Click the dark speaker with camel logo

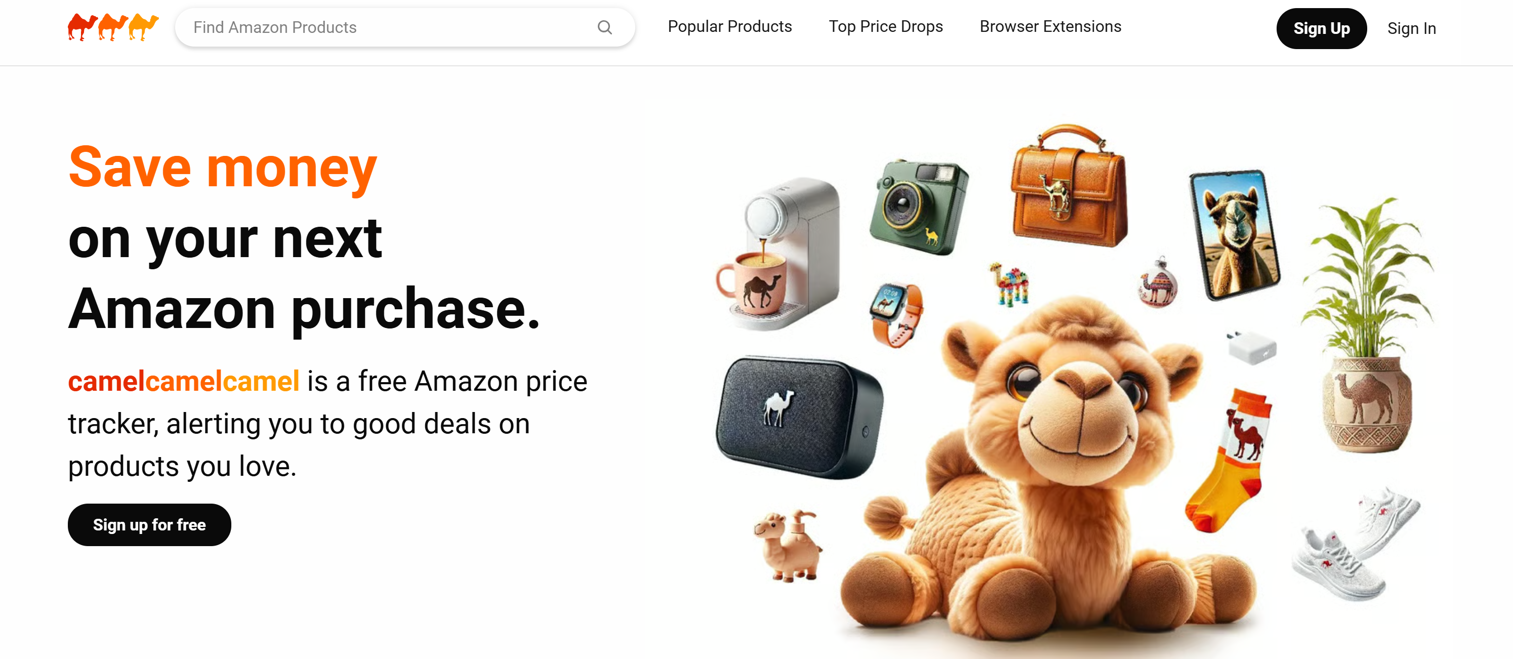[798, 417]
